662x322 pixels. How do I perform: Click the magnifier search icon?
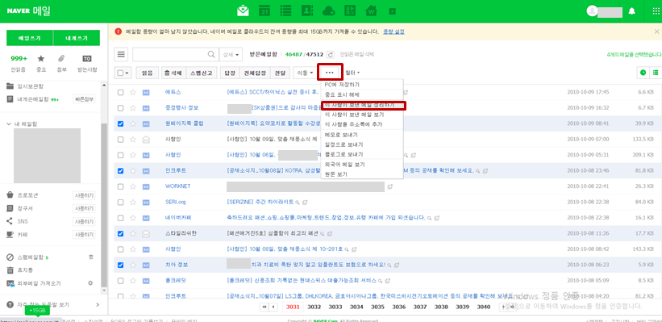[x=211, y=55]
